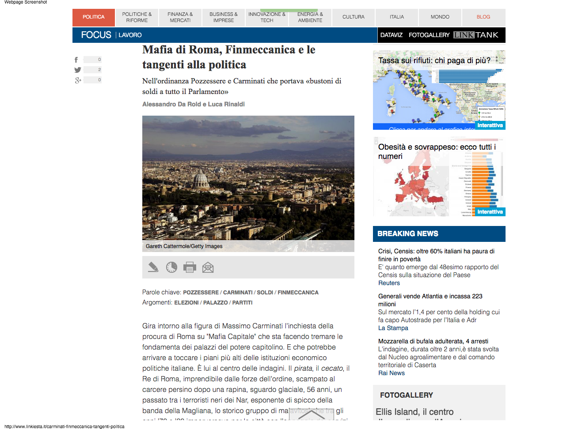Screen dimensions: 578x429
Task: Open PARTITI topic
Action: pos(243,303)
